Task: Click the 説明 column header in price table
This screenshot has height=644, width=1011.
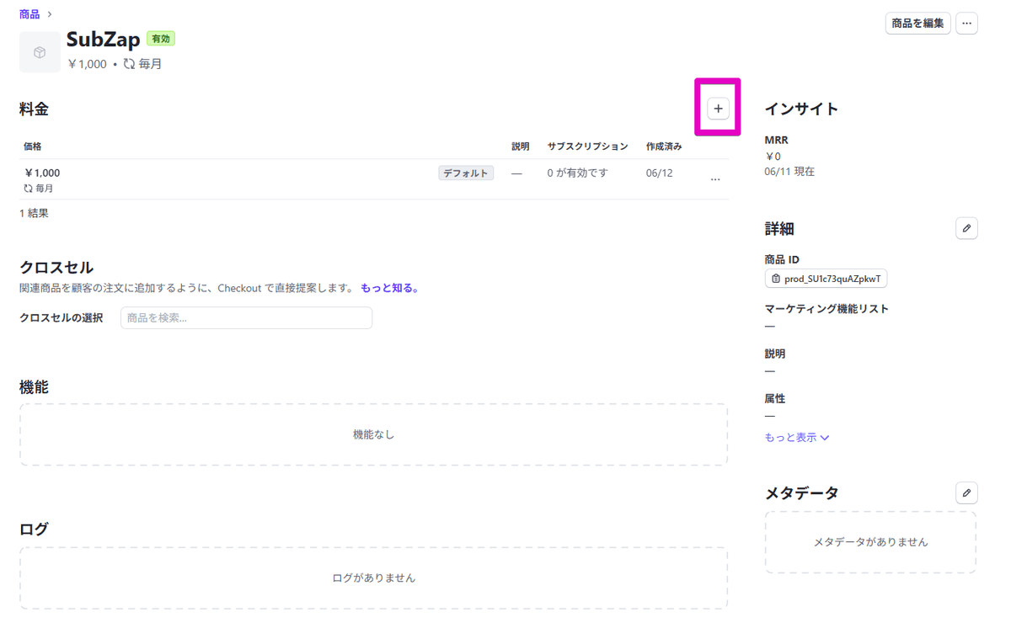Action: (x=521, y=146)
